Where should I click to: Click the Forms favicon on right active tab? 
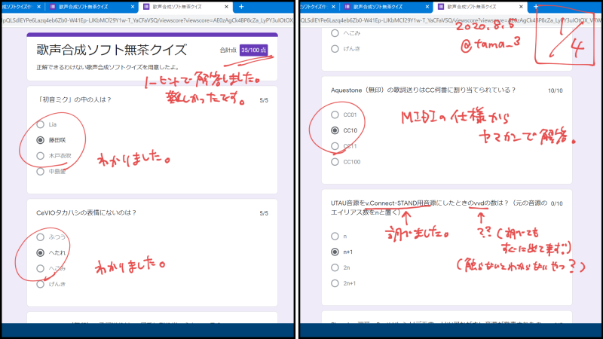[441, 7]
